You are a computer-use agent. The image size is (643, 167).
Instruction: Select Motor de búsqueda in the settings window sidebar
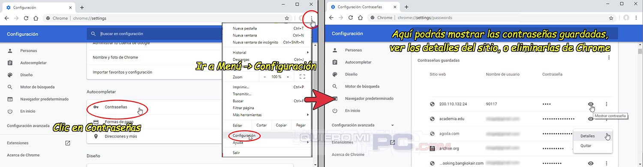click(37, 87)
